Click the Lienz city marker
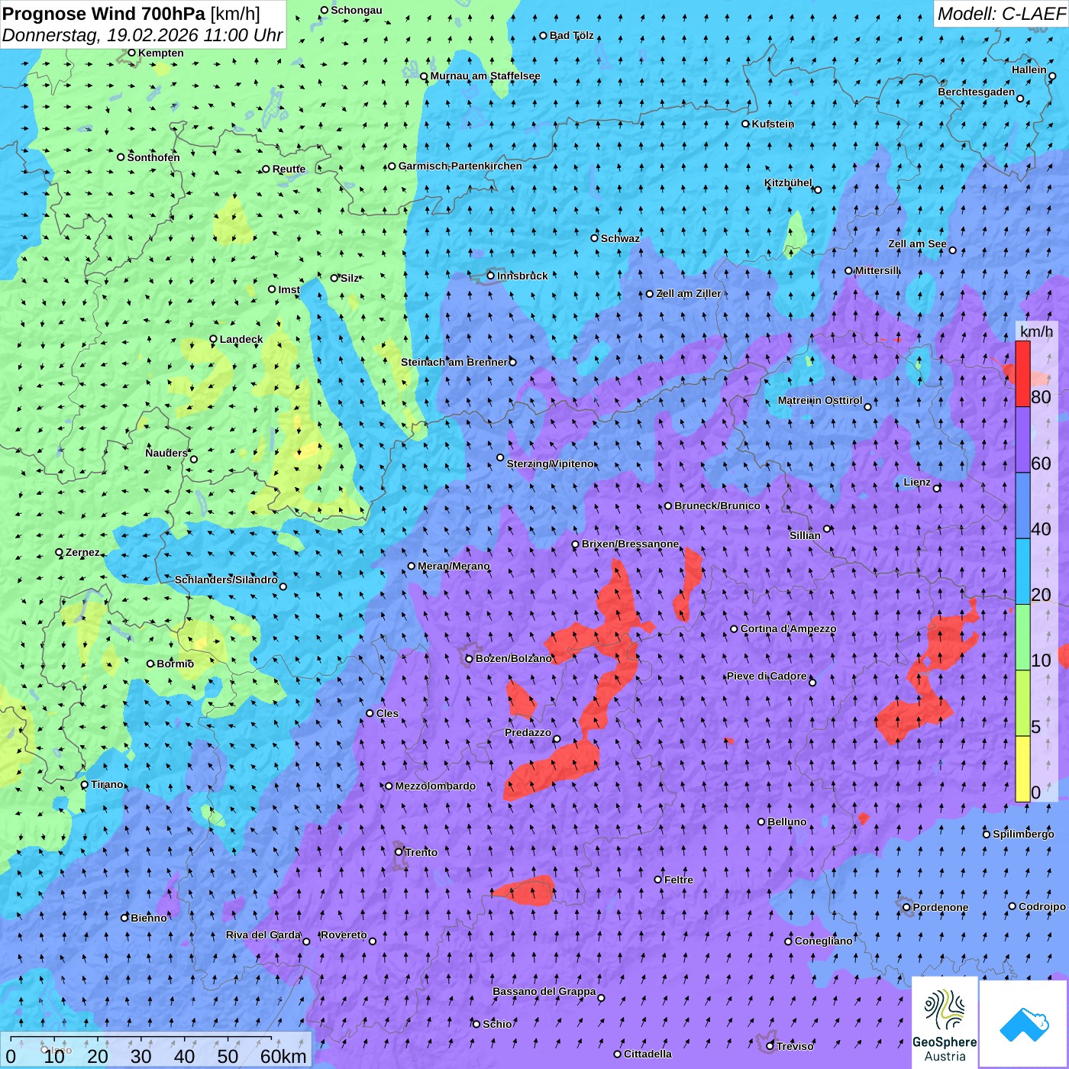This screenshot has height=1069, width=1069. click(937, 488)
